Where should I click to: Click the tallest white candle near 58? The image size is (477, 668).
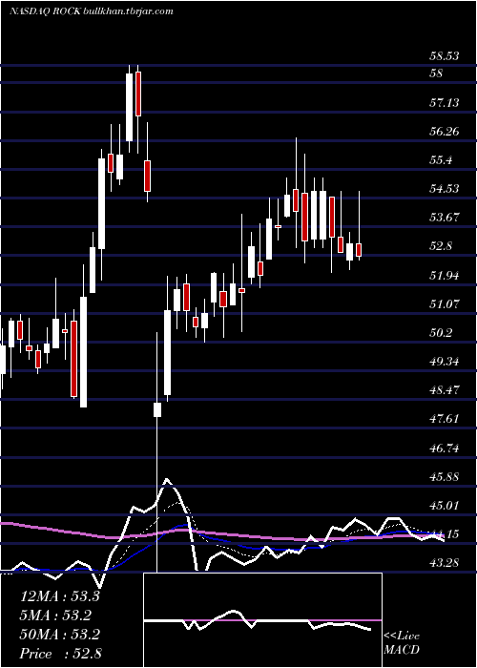(129, 107)
